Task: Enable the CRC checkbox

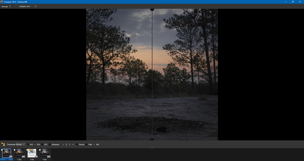Action: (x=43, y=144)
